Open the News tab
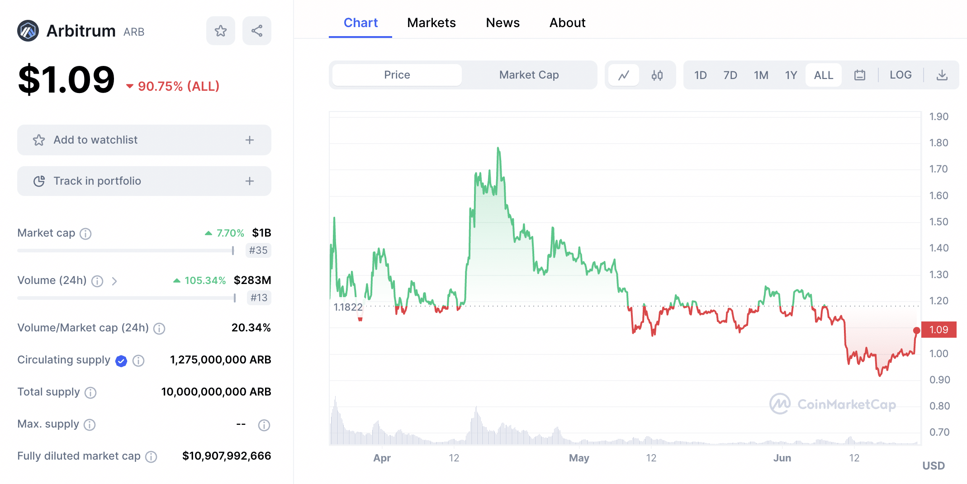Screen dimensions: 967x484 tap(502, 23)
